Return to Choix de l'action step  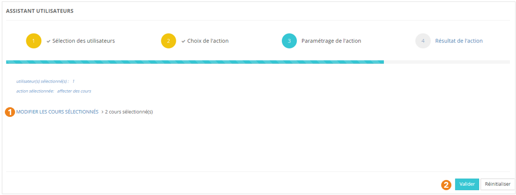point(208,41)
